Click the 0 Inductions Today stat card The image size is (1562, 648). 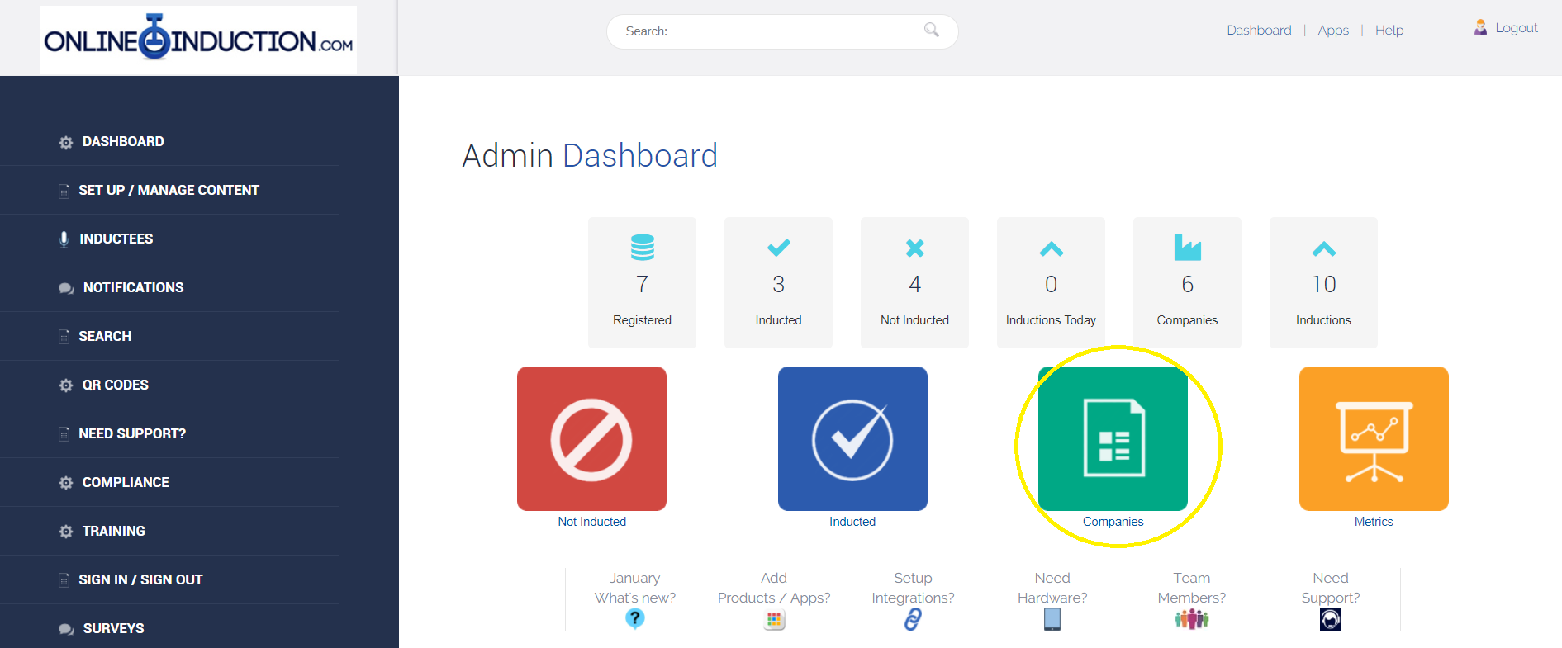click(x=1051, y=282)
